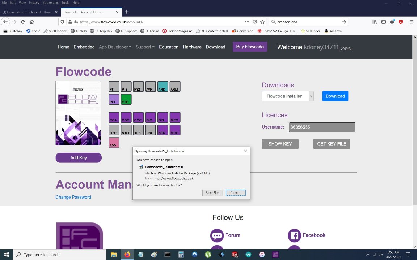The width and height of the screenshot is (417, 260).
Task: Select the P16 chip pack icon
Action: [126, 87]
